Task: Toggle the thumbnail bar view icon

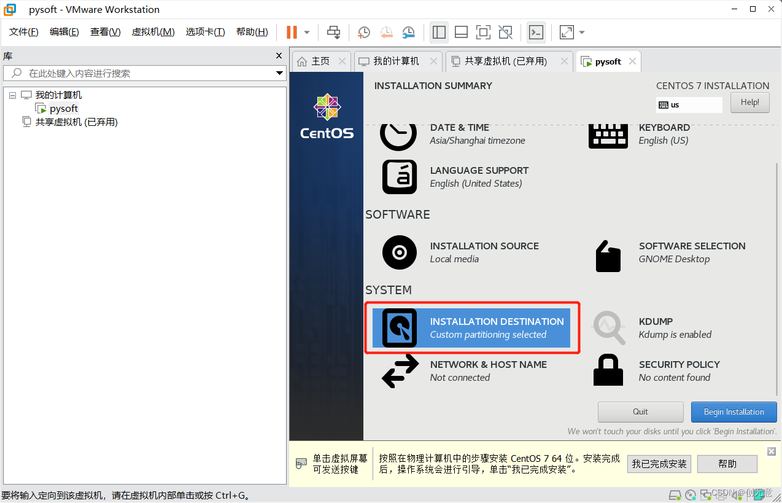Action: (x=461, y=32)
